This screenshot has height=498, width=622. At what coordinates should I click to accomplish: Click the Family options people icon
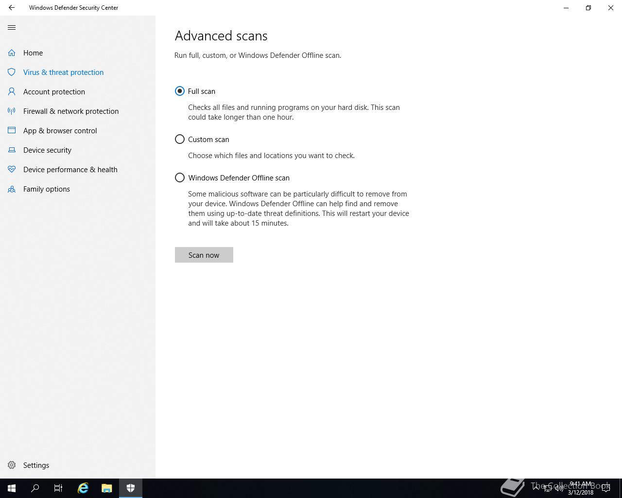pos(12,189)
